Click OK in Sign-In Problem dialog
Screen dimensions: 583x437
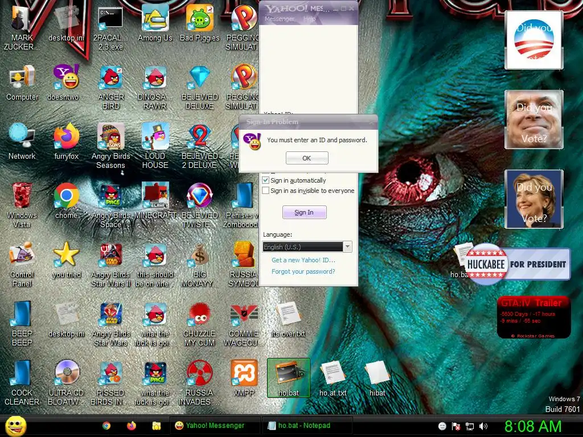307,158
